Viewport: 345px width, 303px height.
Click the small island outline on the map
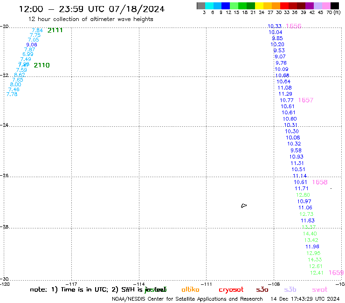pos(244,206)
